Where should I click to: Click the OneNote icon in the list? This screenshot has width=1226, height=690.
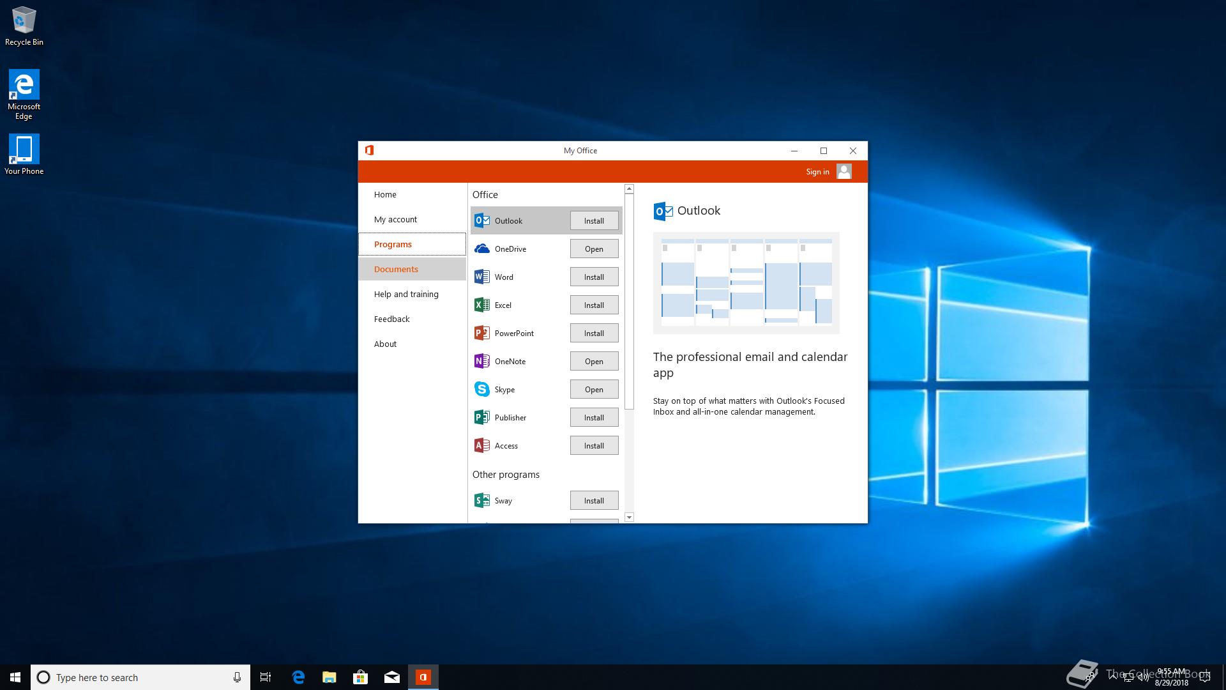pos(482,361)
